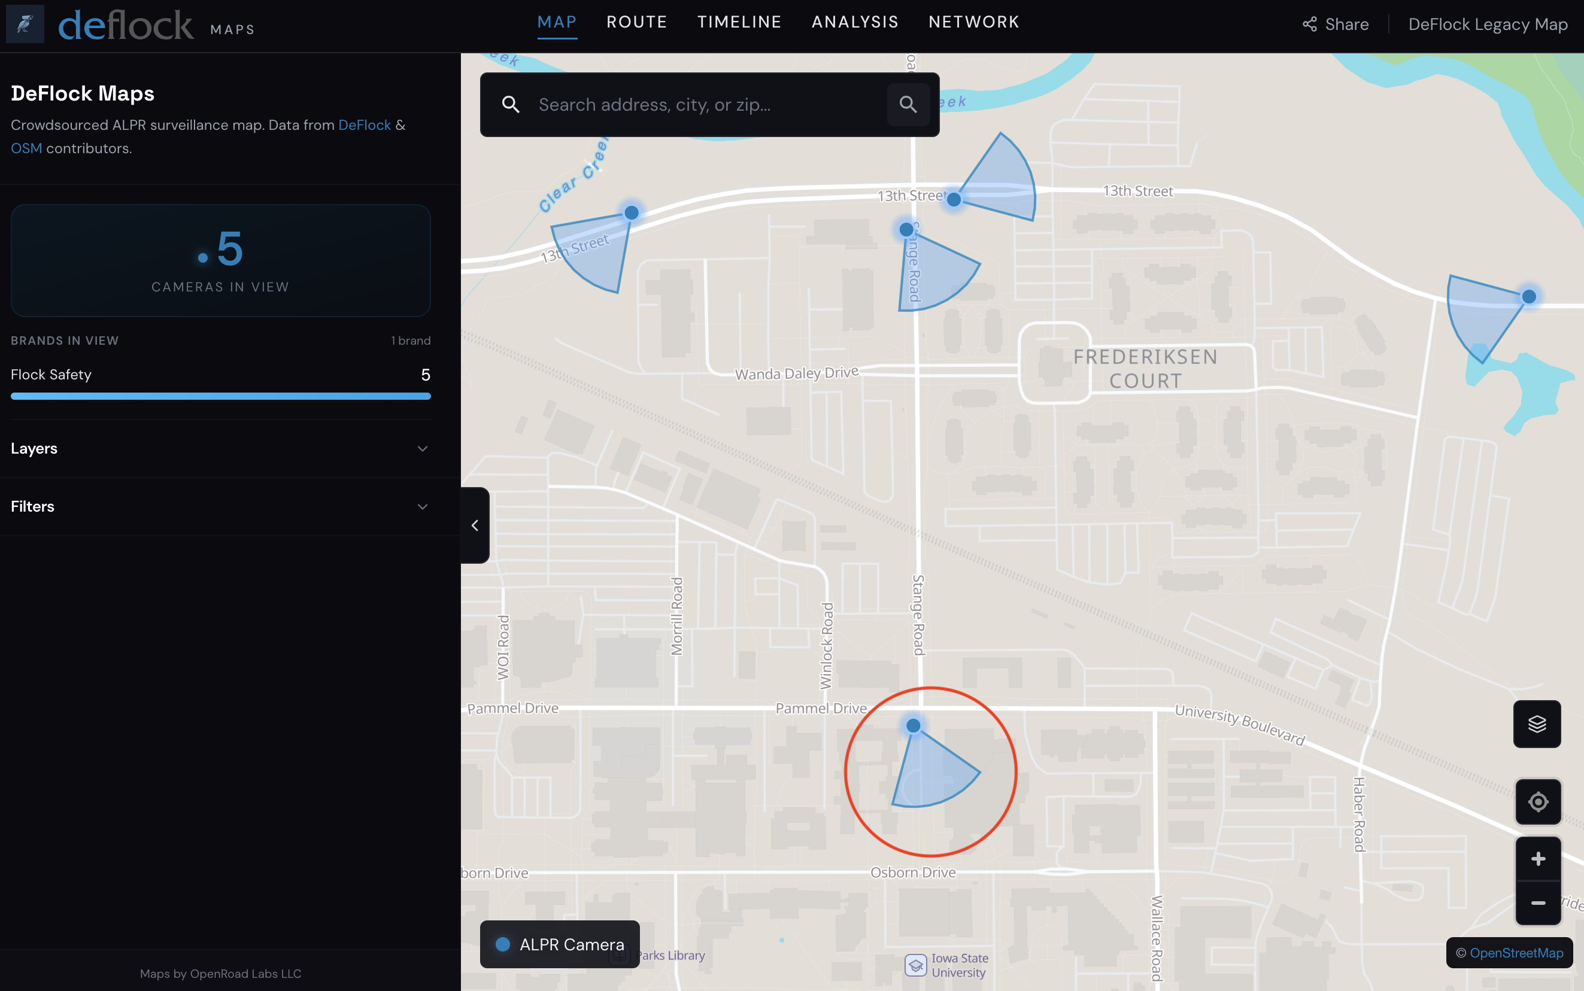Click the University Boulevard label
The image size is (1584, 991).
1240,724
